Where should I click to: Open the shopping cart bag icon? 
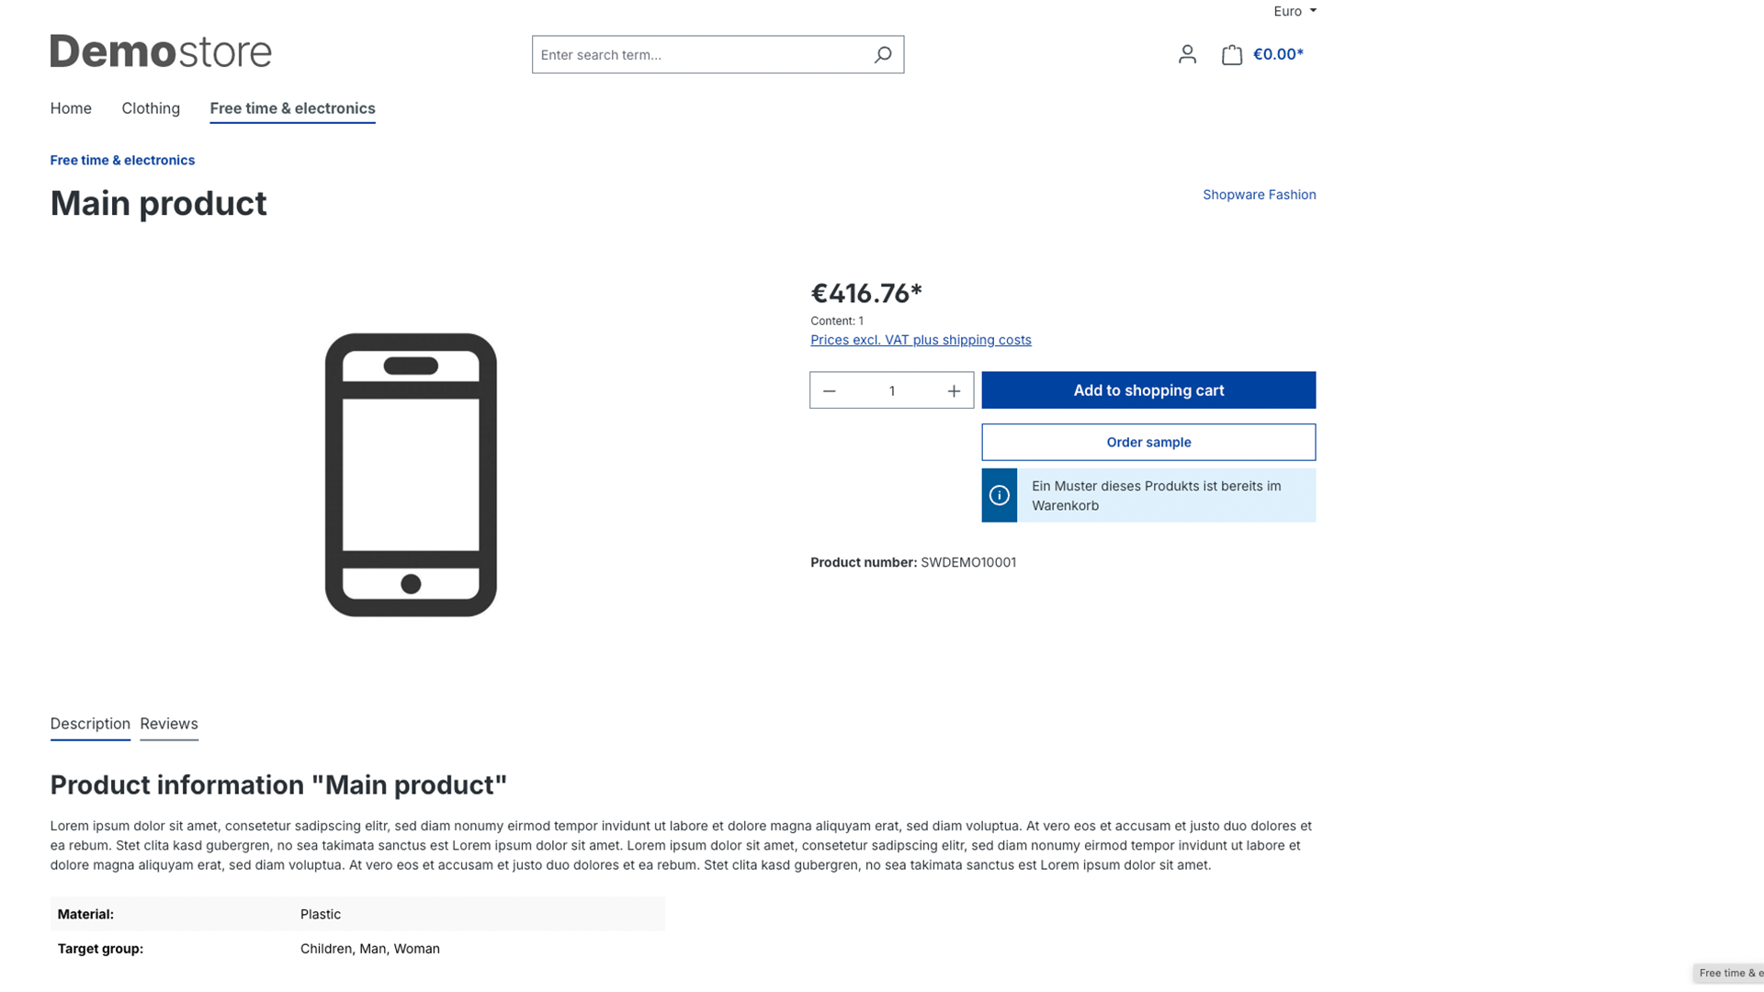[1232, 55]
